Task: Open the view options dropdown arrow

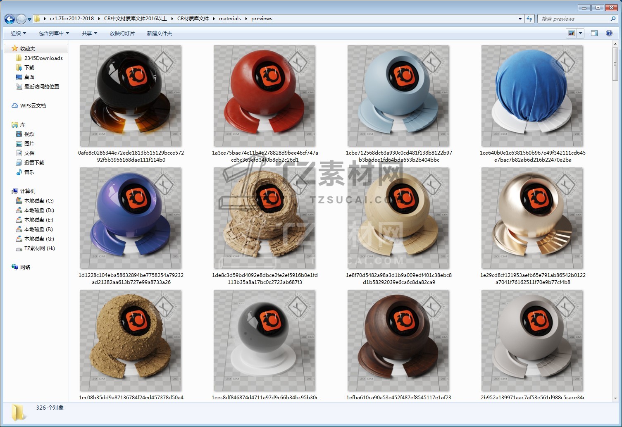Action: pos(580,33)
